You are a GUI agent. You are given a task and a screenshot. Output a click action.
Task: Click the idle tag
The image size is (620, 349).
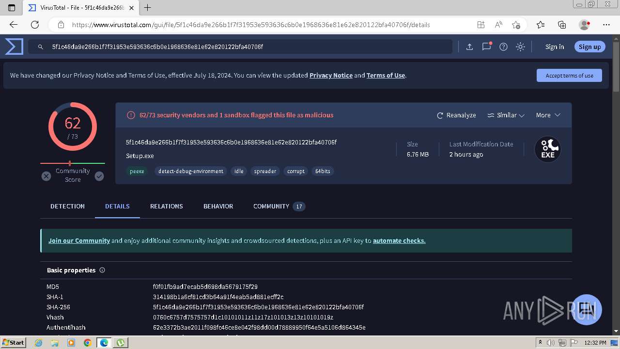pyautogui.click(x=239, y=171)
